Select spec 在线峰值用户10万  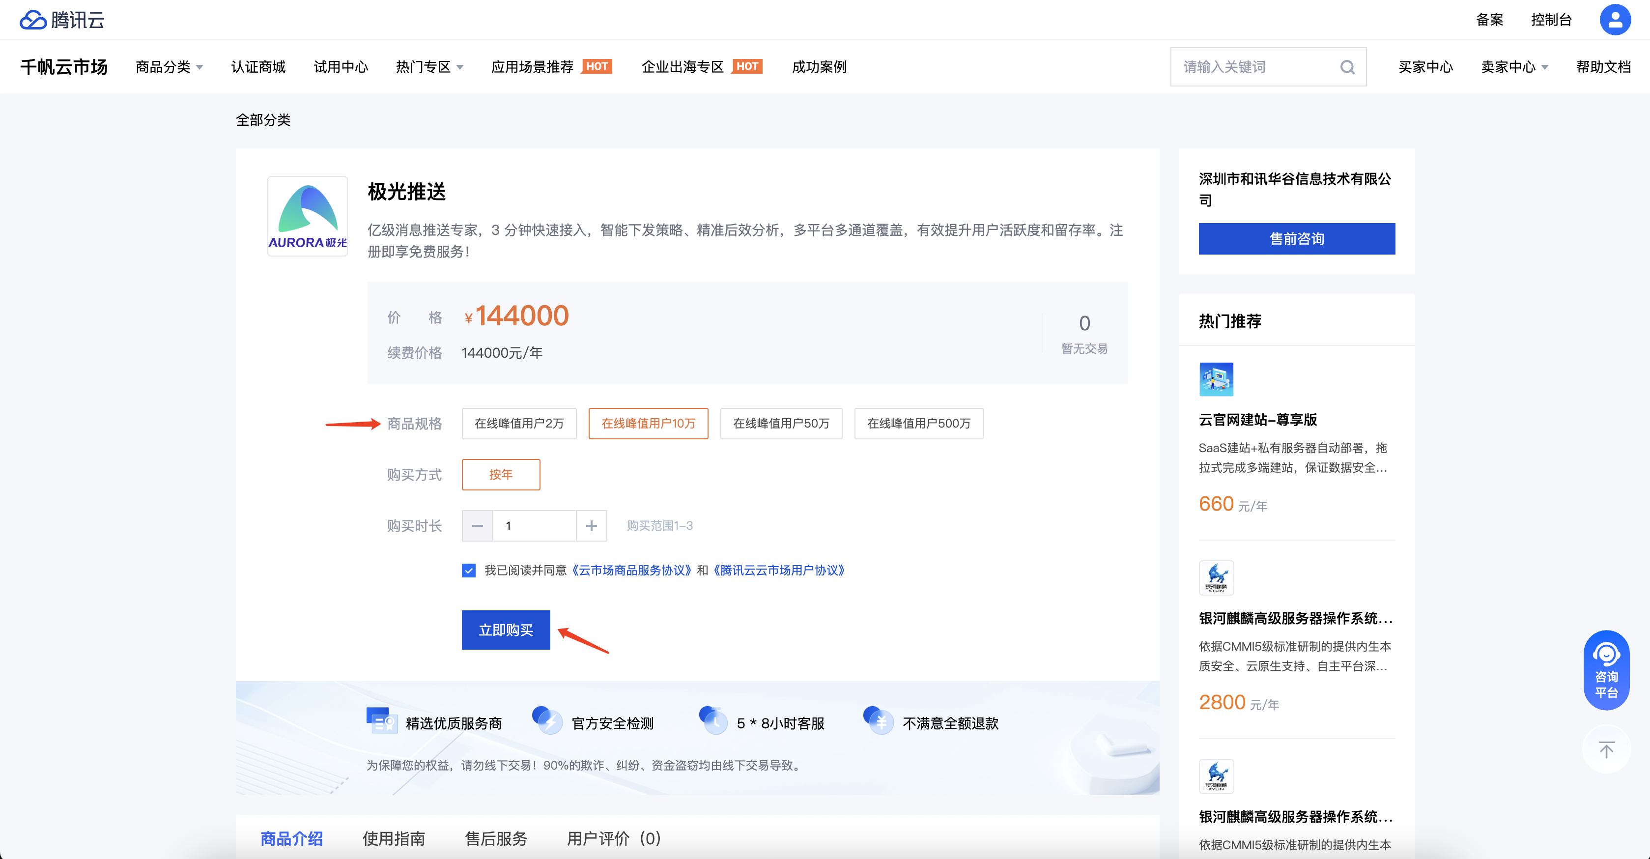coord(648,424)
